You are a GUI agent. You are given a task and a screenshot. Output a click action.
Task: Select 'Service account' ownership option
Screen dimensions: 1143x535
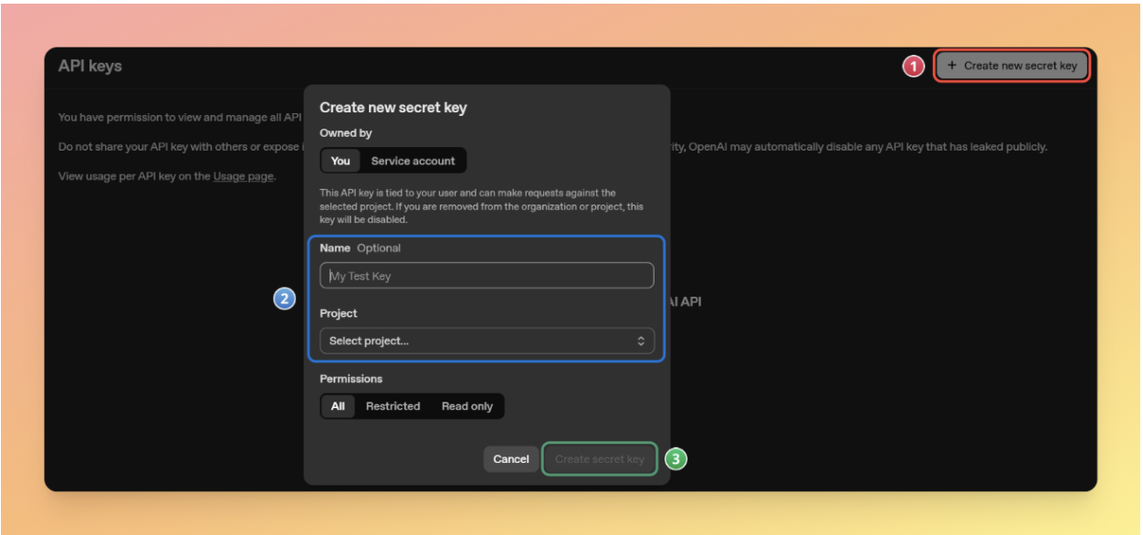point(413,161)
